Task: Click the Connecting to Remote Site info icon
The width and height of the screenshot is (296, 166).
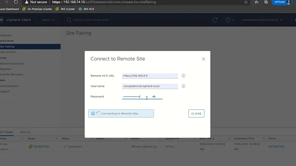Action: [93, 113]
